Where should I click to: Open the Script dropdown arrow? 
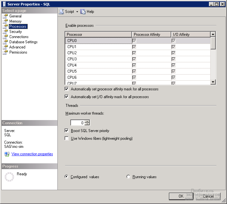point(77,12)
